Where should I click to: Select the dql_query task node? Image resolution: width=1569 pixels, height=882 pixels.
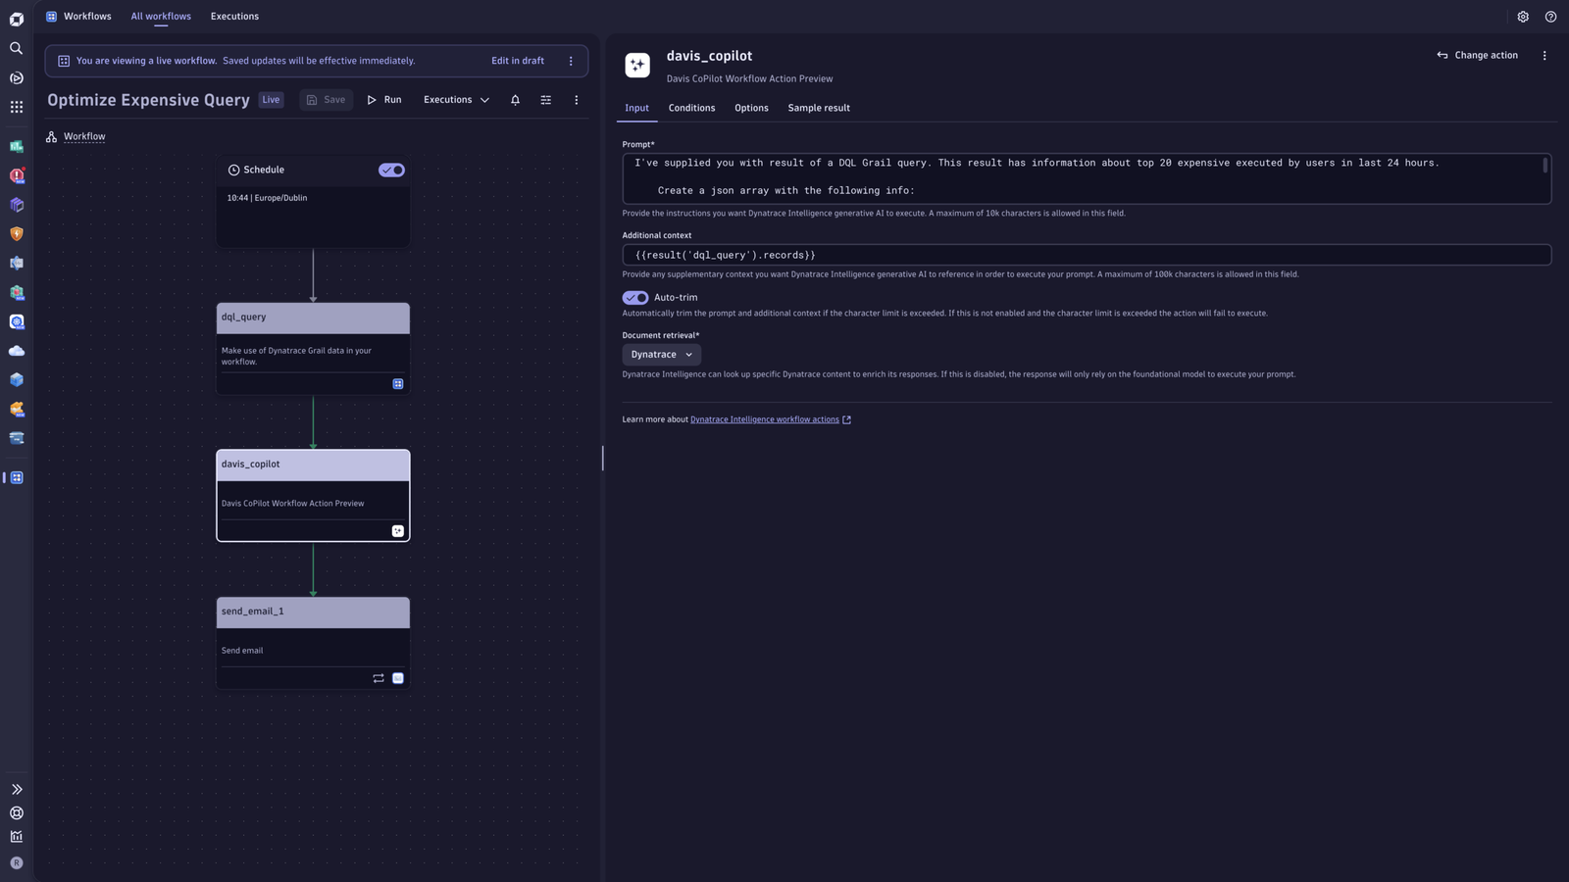point(313,349)
